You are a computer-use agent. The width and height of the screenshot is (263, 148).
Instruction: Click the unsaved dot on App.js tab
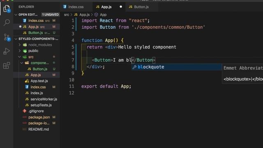(121, 7)
